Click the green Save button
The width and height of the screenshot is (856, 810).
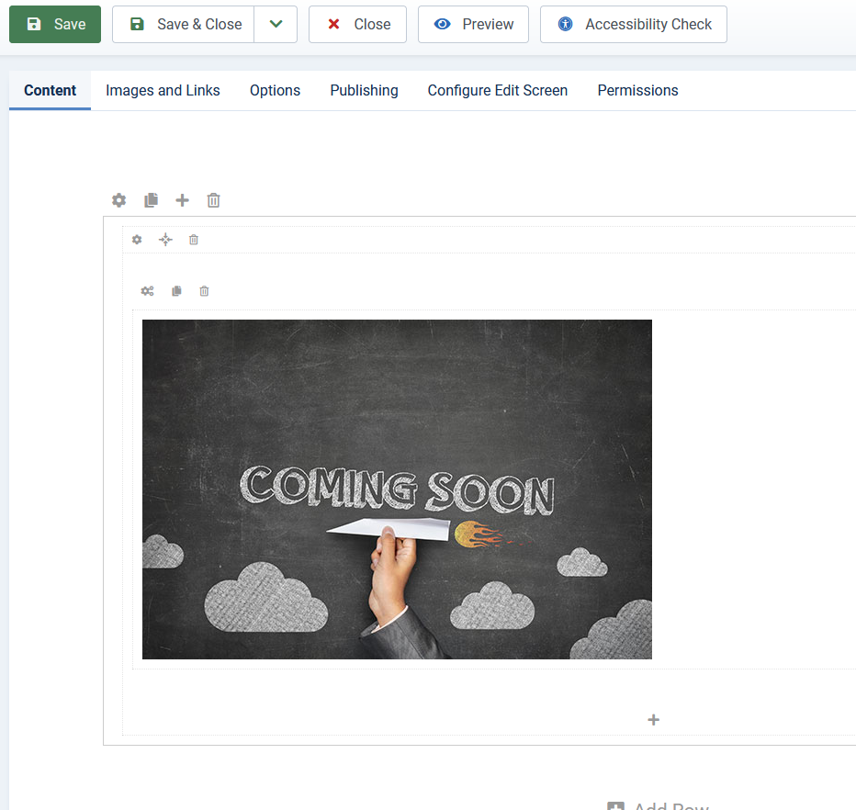(55, 25)
